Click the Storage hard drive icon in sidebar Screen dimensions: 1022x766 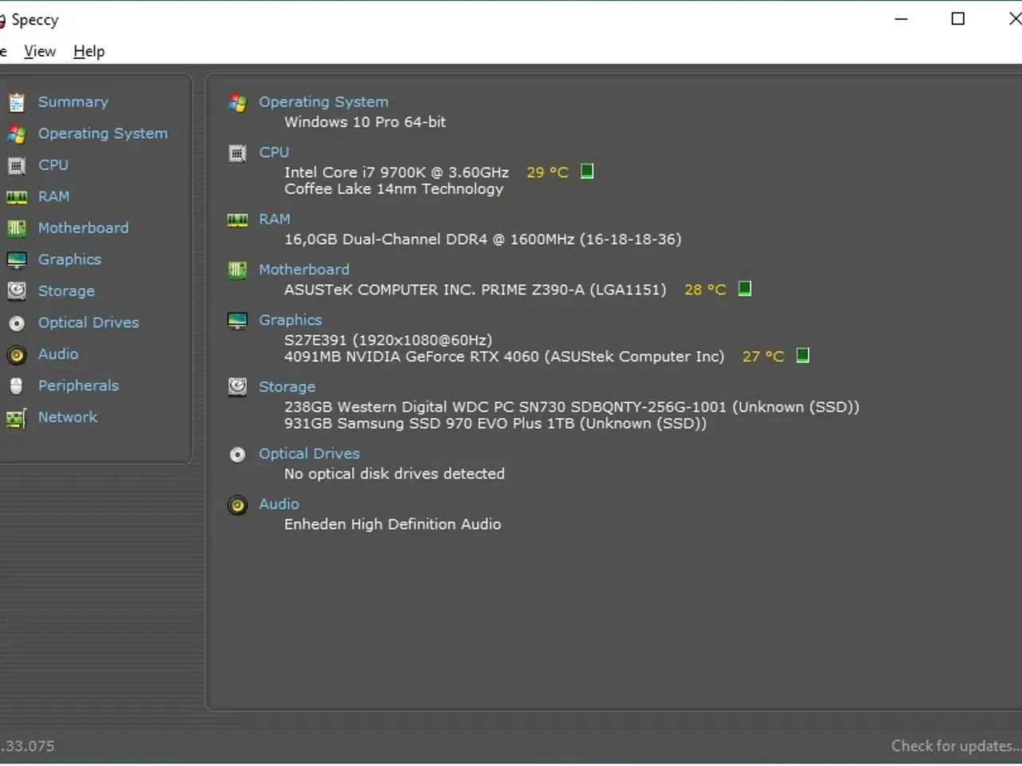(x=16, y=291)
